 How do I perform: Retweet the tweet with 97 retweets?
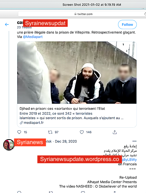pyautogui.click(x=50, y=132)
